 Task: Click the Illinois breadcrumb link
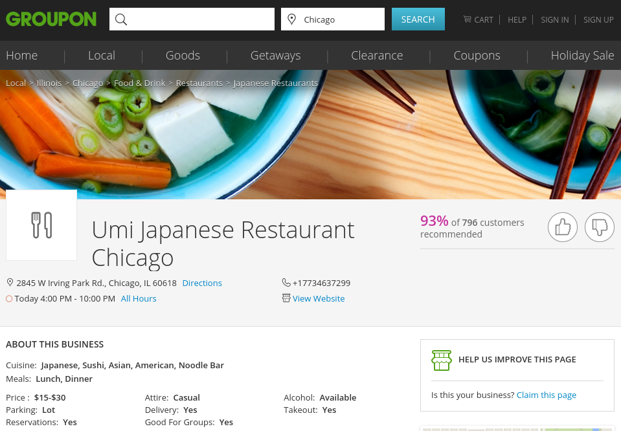pos(49,83)
